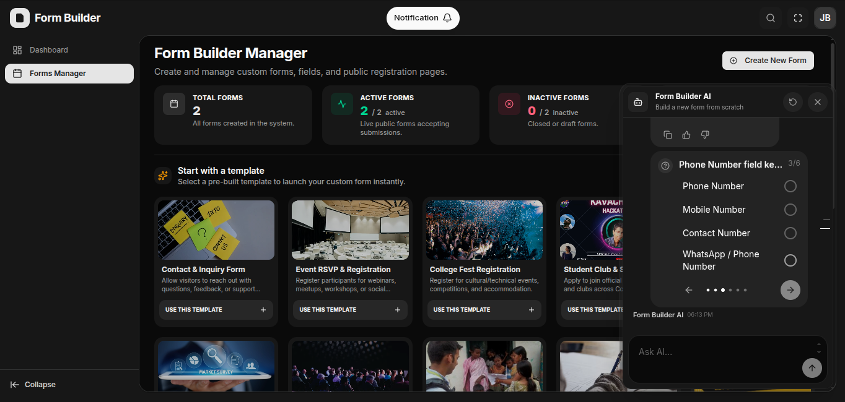Open the Contact & Inquiry Form sticky notes thumbnail
The height and width of the screenshot is (402, 845).
tap(216, 230)
